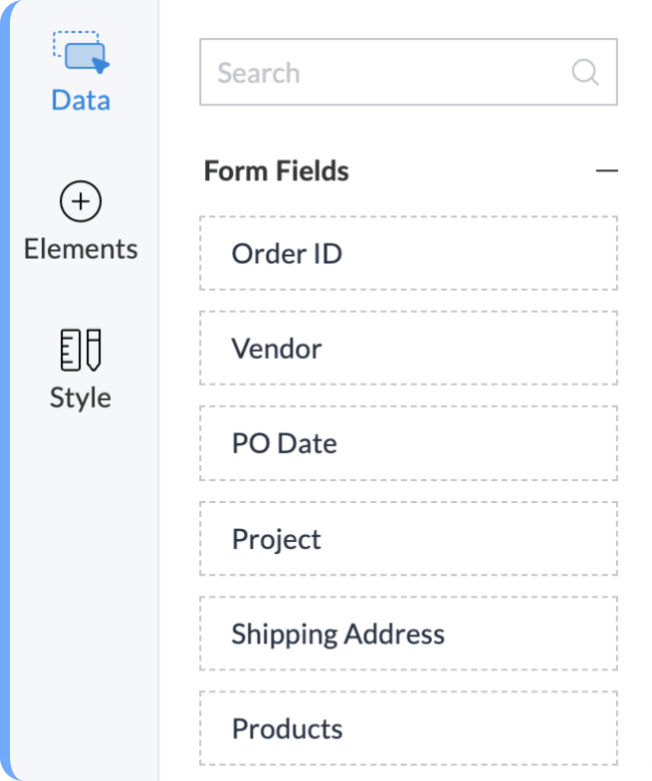Switch to the Elements tab label

(x=81, y=249)
